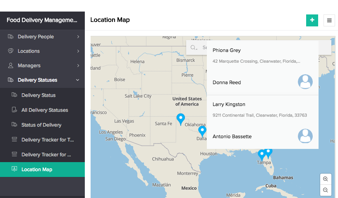338x198 pixels.
Task: Expand the Managers section
Action: point(78,66)
